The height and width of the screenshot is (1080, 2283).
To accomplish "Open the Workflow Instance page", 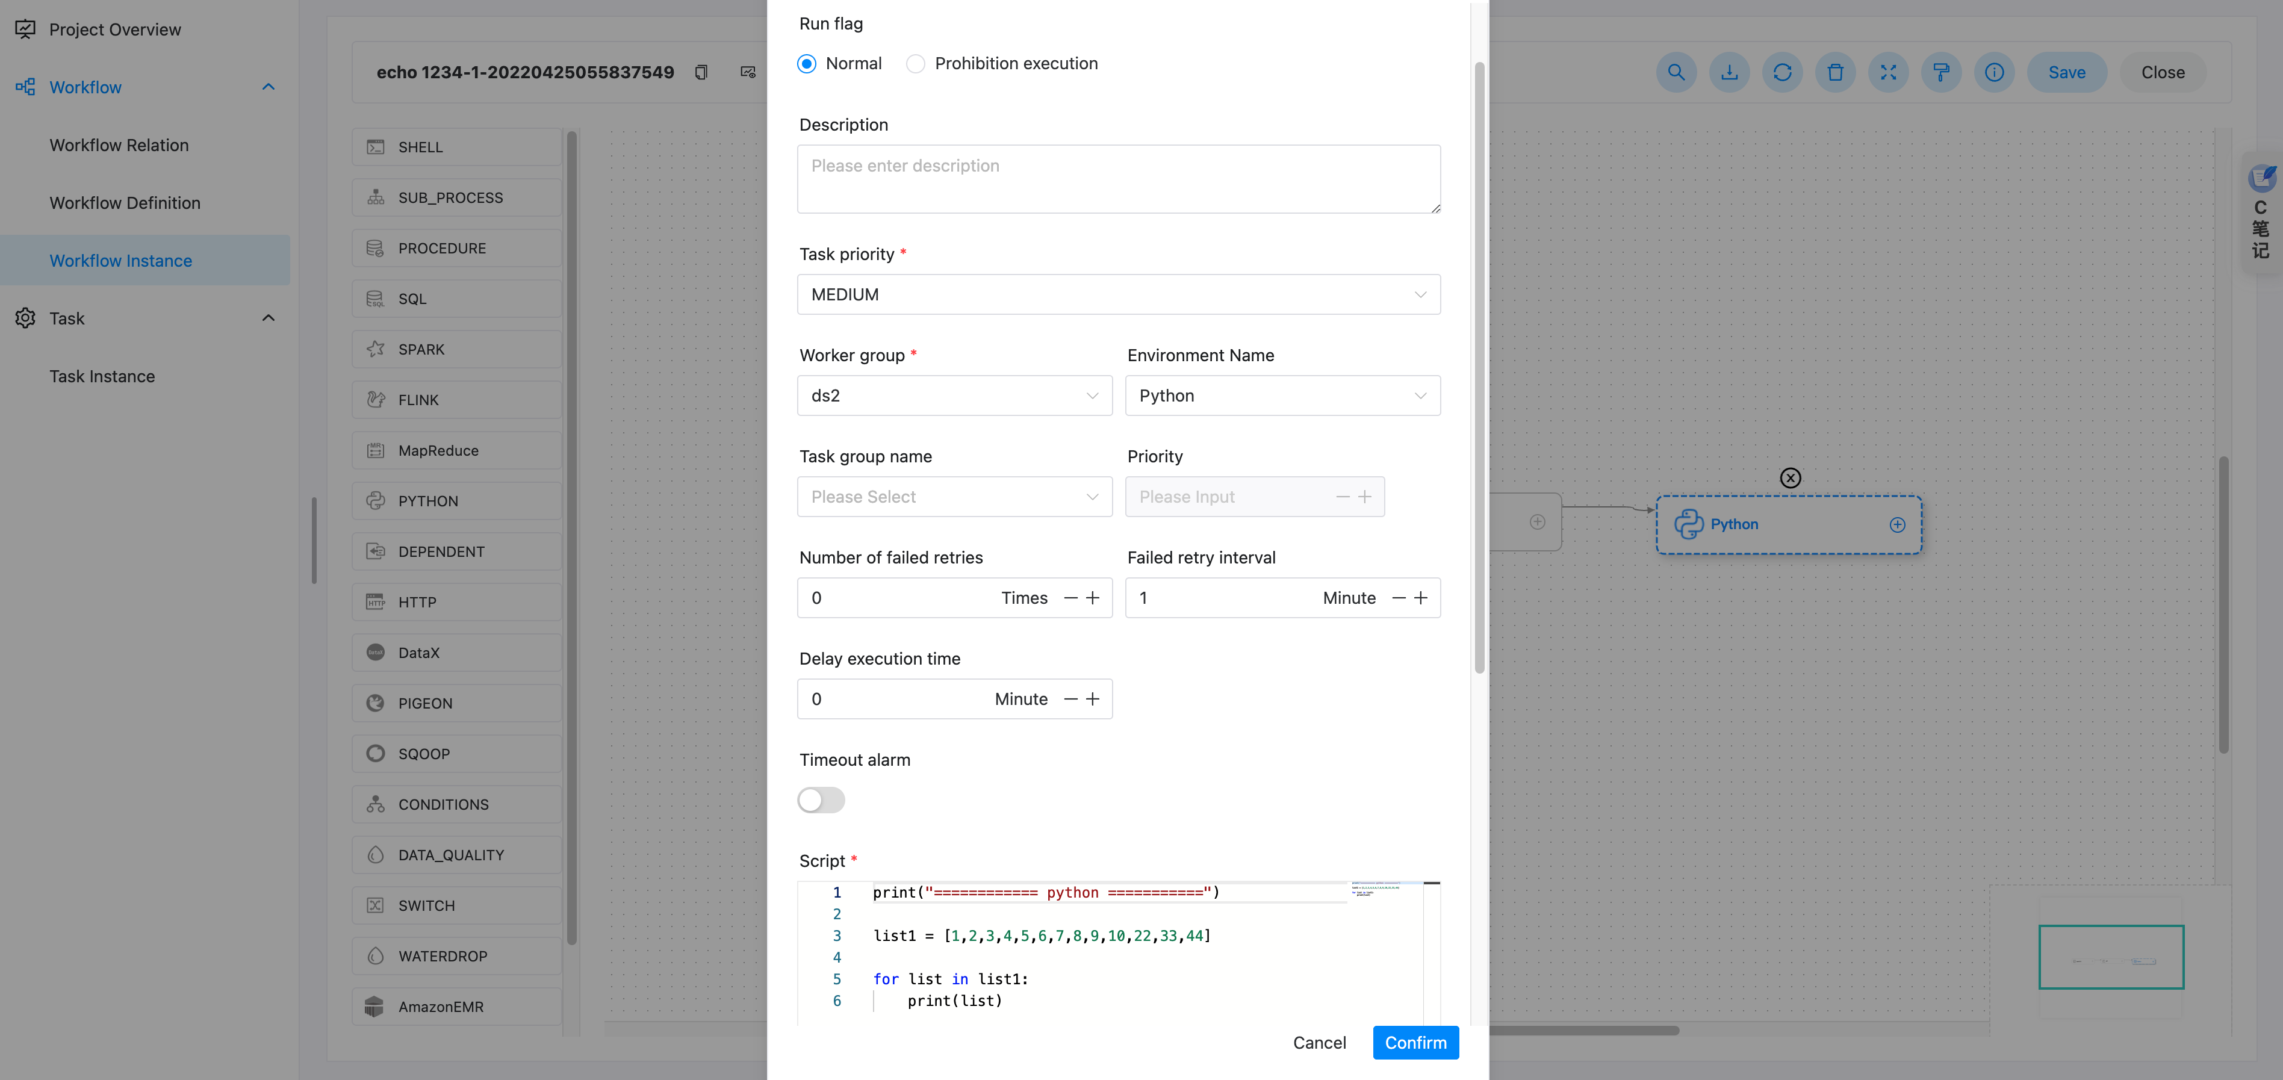I will 120,259.
